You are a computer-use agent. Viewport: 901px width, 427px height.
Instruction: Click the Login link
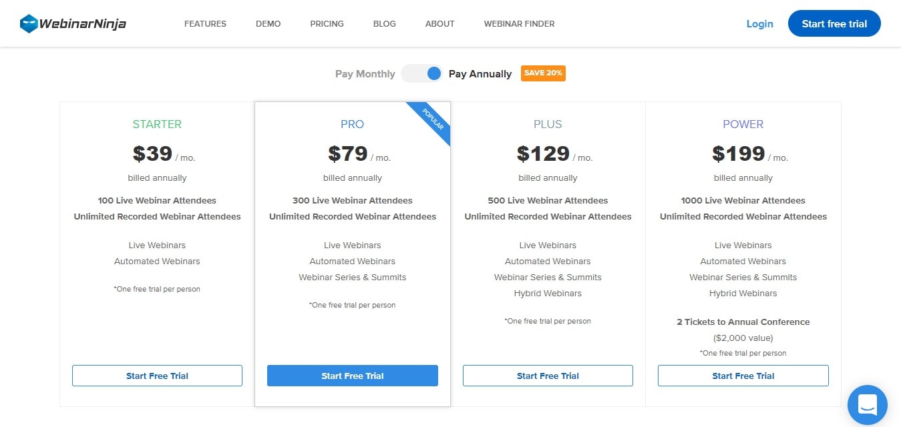(x=759, y=24)
